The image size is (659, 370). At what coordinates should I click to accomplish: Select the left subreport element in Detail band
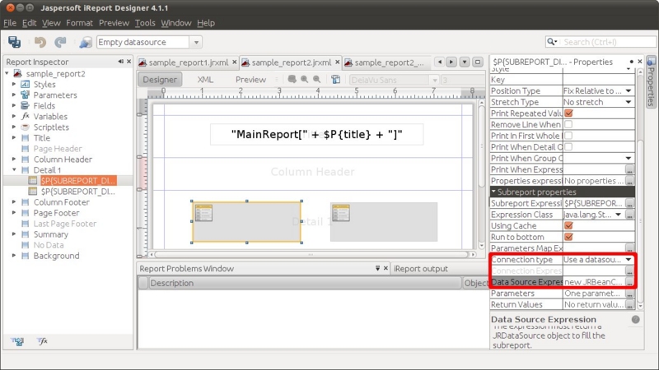[246, 222]
